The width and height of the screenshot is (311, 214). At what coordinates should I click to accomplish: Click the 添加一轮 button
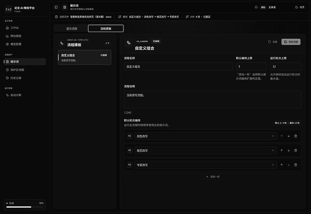tap(213, 177)
